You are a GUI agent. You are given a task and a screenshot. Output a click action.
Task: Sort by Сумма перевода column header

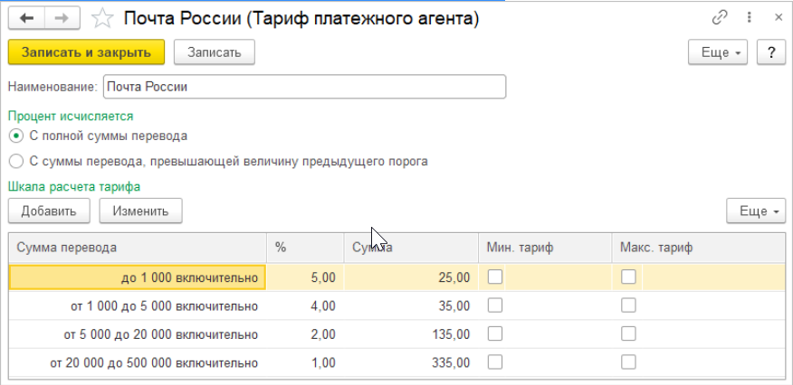(139, 248)
